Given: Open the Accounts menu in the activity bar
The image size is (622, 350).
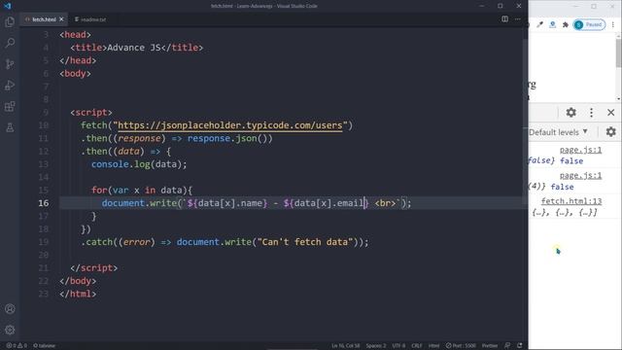Looking at the screenshot, I should click(10, 309).
